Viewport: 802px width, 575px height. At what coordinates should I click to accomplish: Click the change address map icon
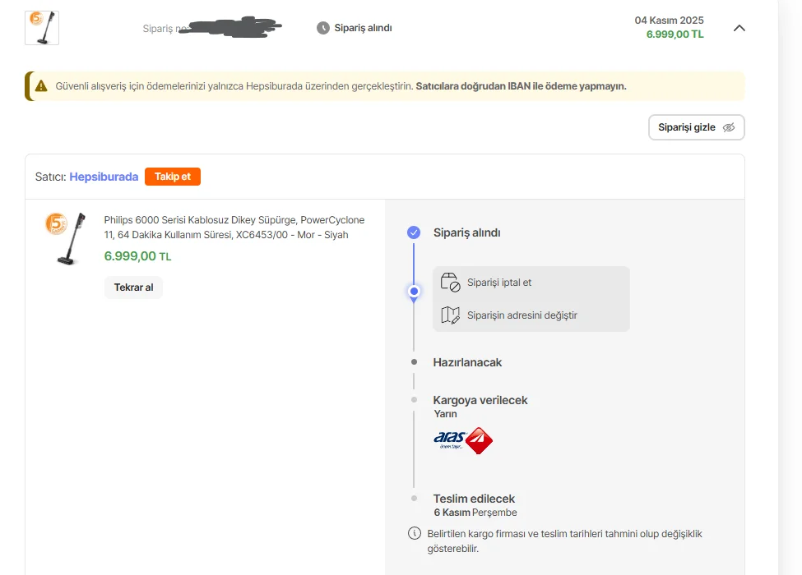coord(450,315)
